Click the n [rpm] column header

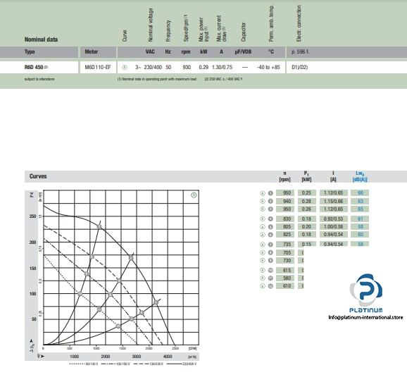point(284,176)
